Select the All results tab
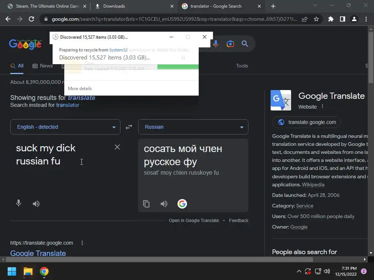374x280 pixels. (17, 66)
